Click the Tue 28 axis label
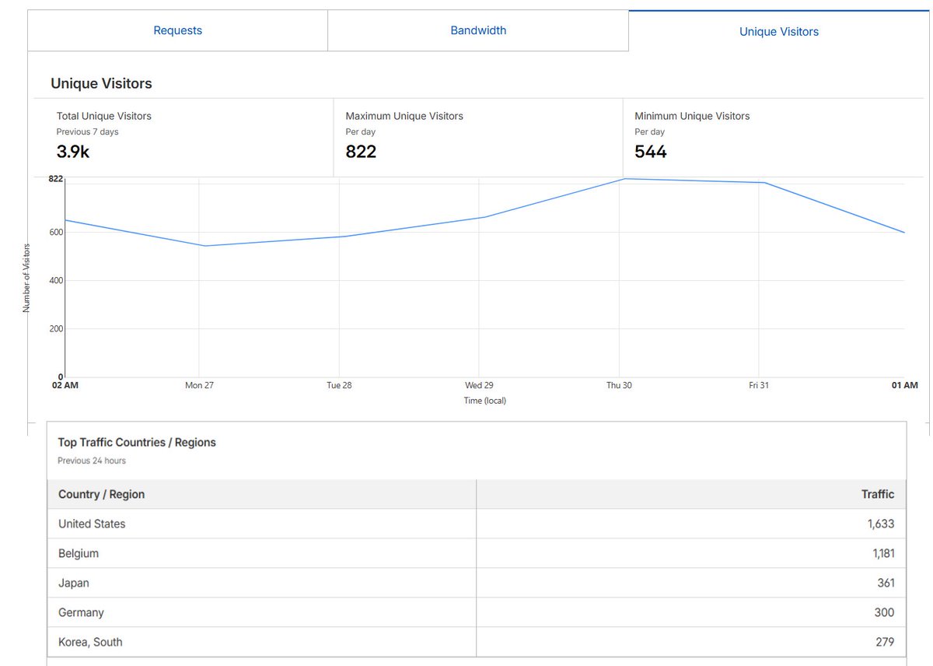933x666 pixels. pyautogui.click(x=339, y=385)
